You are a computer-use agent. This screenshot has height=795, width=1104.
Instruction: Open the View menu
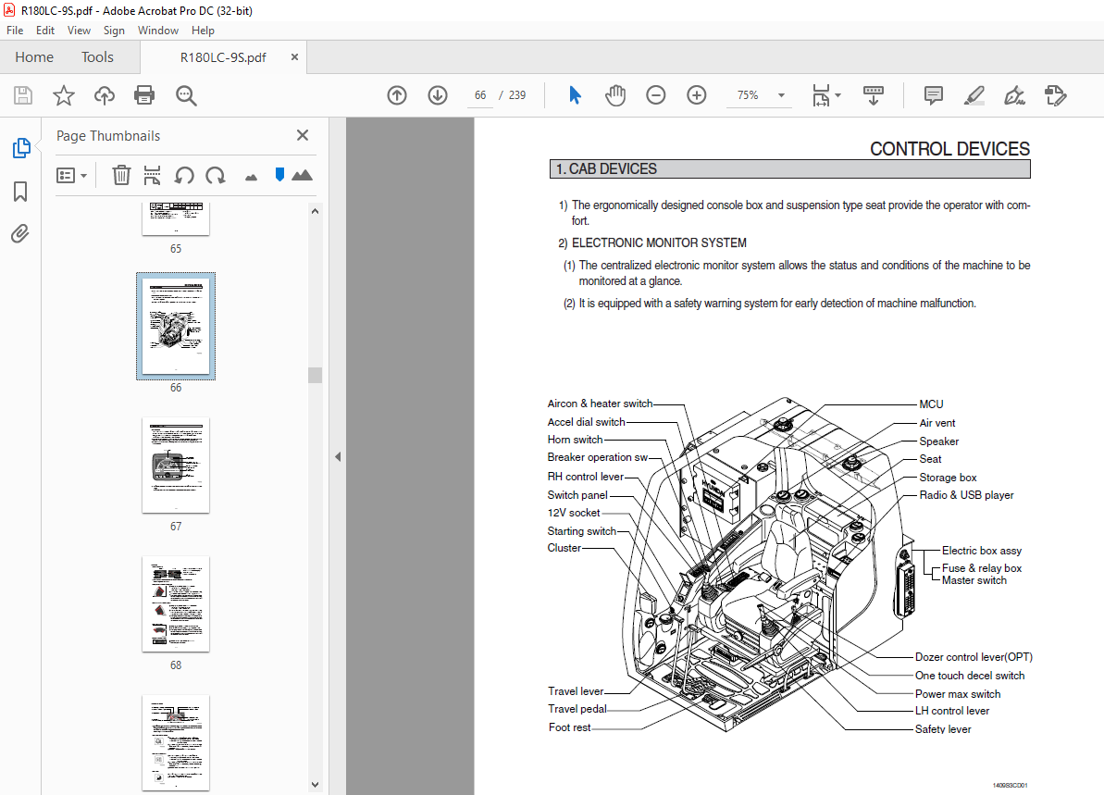click(79, 31)
